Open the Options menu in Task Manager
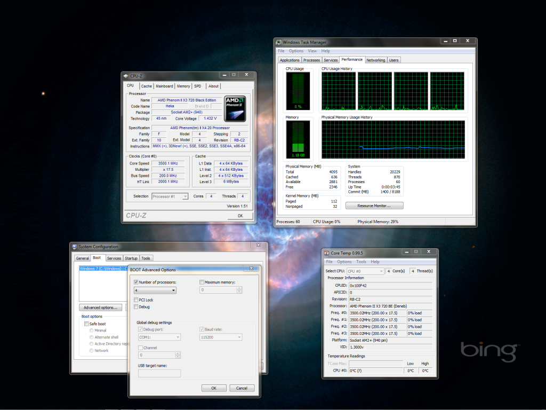The width and height of the screenshot is (546, 410). [296, 51]
